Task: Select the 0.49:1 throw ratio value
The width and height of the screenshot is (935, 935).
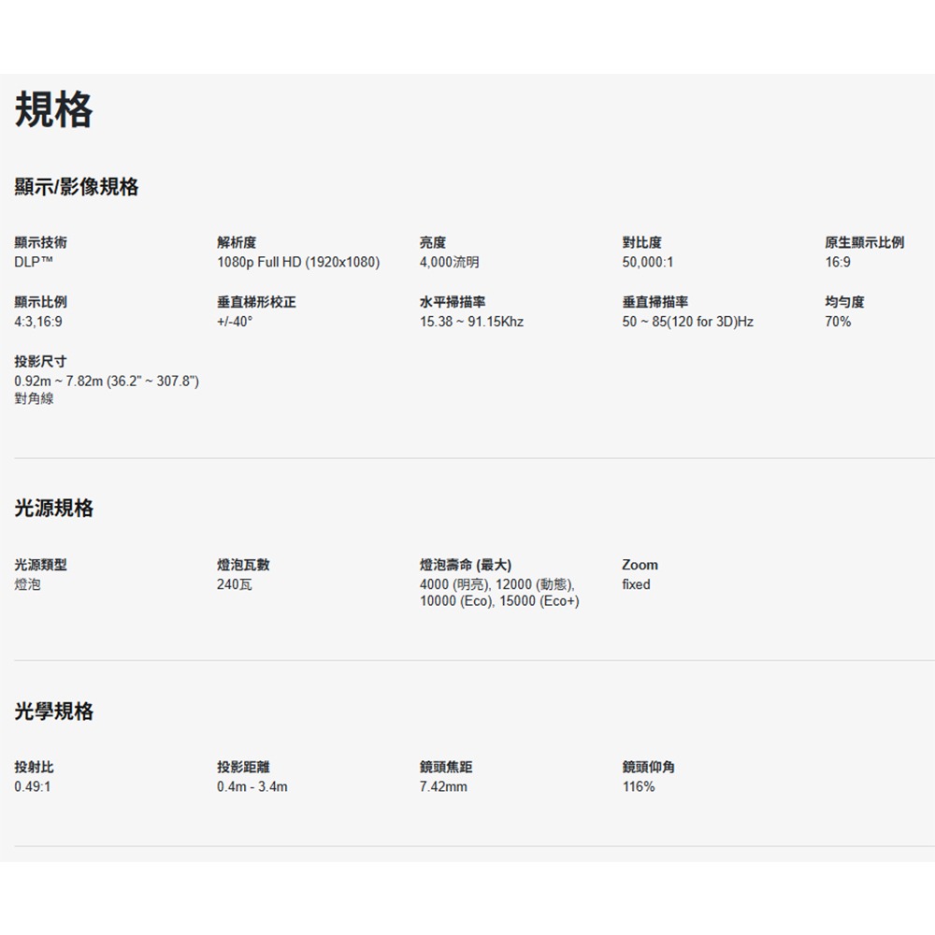Action: pos(34,787)
